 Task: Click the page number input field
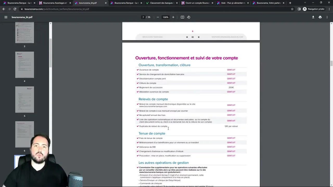143,17
